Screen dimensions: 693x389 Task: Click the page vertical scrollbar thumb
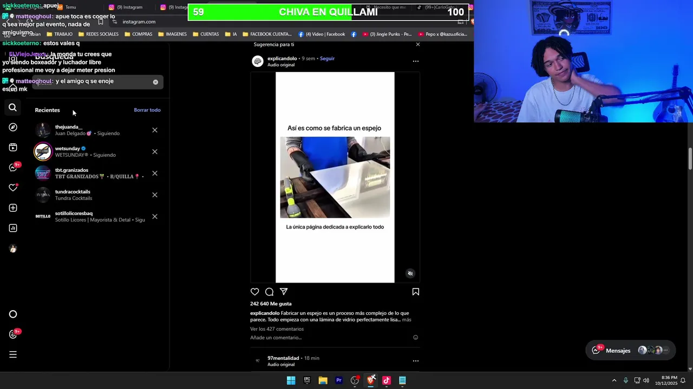[690, 159]
